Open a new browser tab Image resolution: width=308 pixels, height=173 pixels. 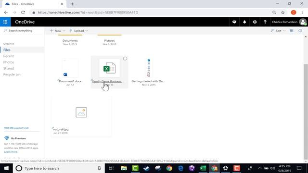coord(72,4)
